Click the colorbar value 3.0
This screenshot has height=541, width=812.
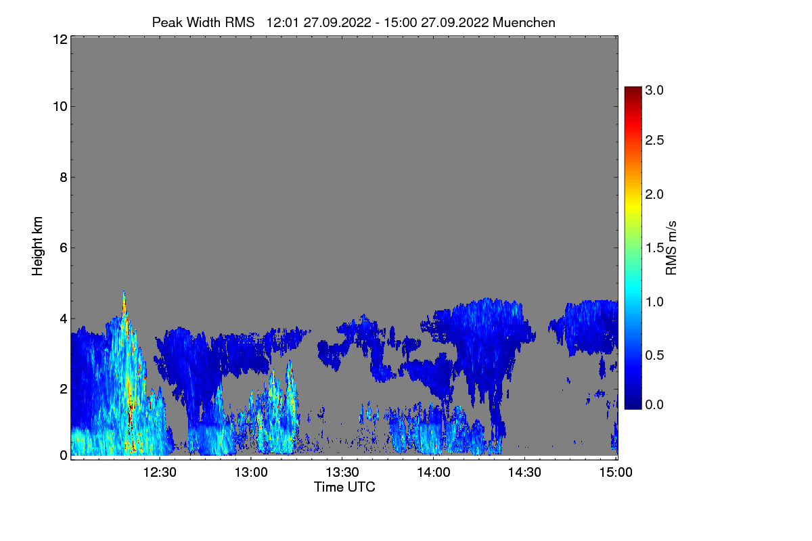654,89
